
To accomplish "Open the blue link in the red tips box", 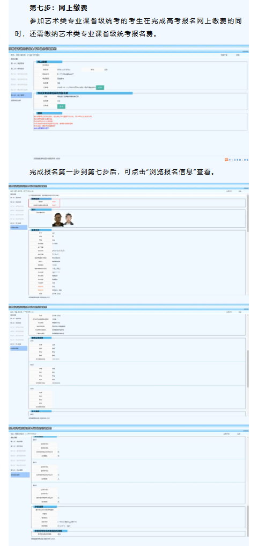I will [41, 128].
